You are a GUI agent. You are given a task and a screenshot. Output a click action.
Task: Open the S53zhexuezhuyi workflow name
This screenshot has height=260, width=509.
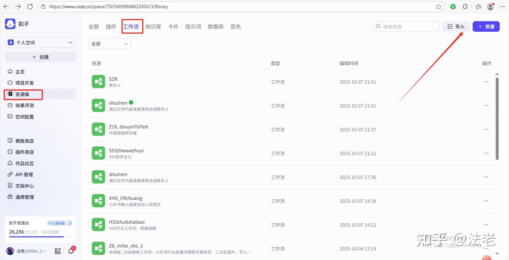(x=126, y=151)
